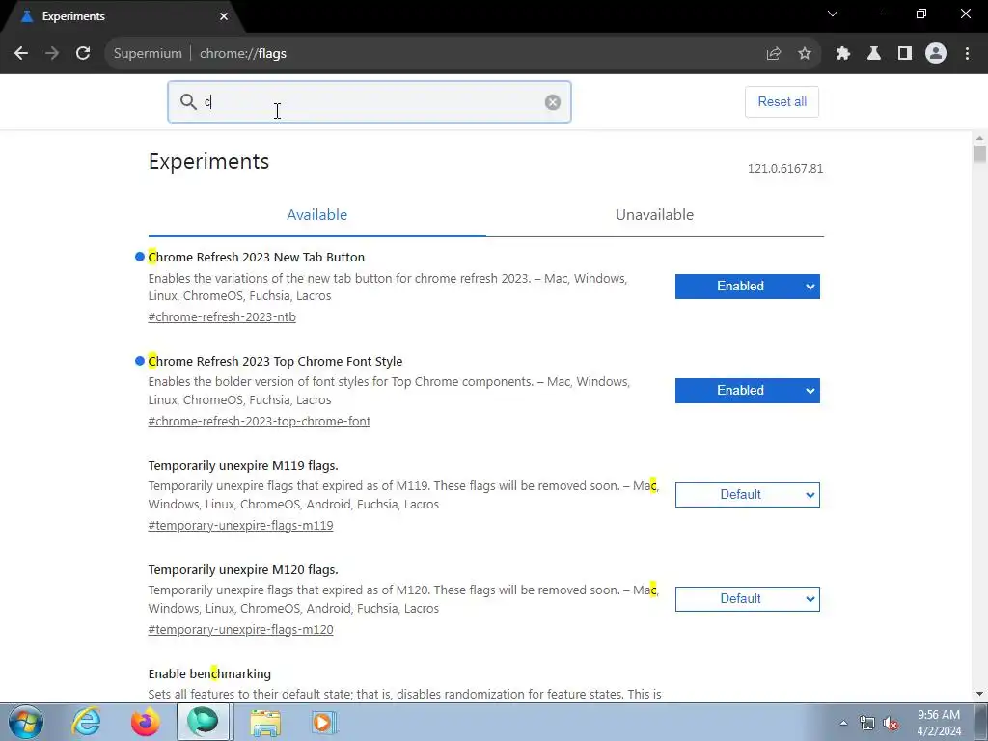Click the Temporarily unexpire M120 flags title

(243, 569)
